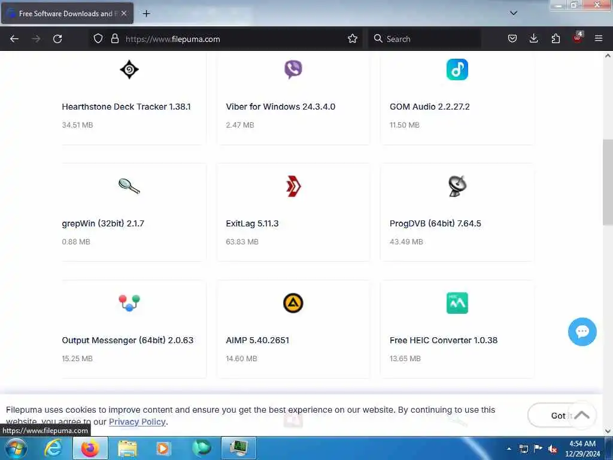Switch to Firefox on the taskbar
This screenshot has height=460, width=613.
coord(90,448)
